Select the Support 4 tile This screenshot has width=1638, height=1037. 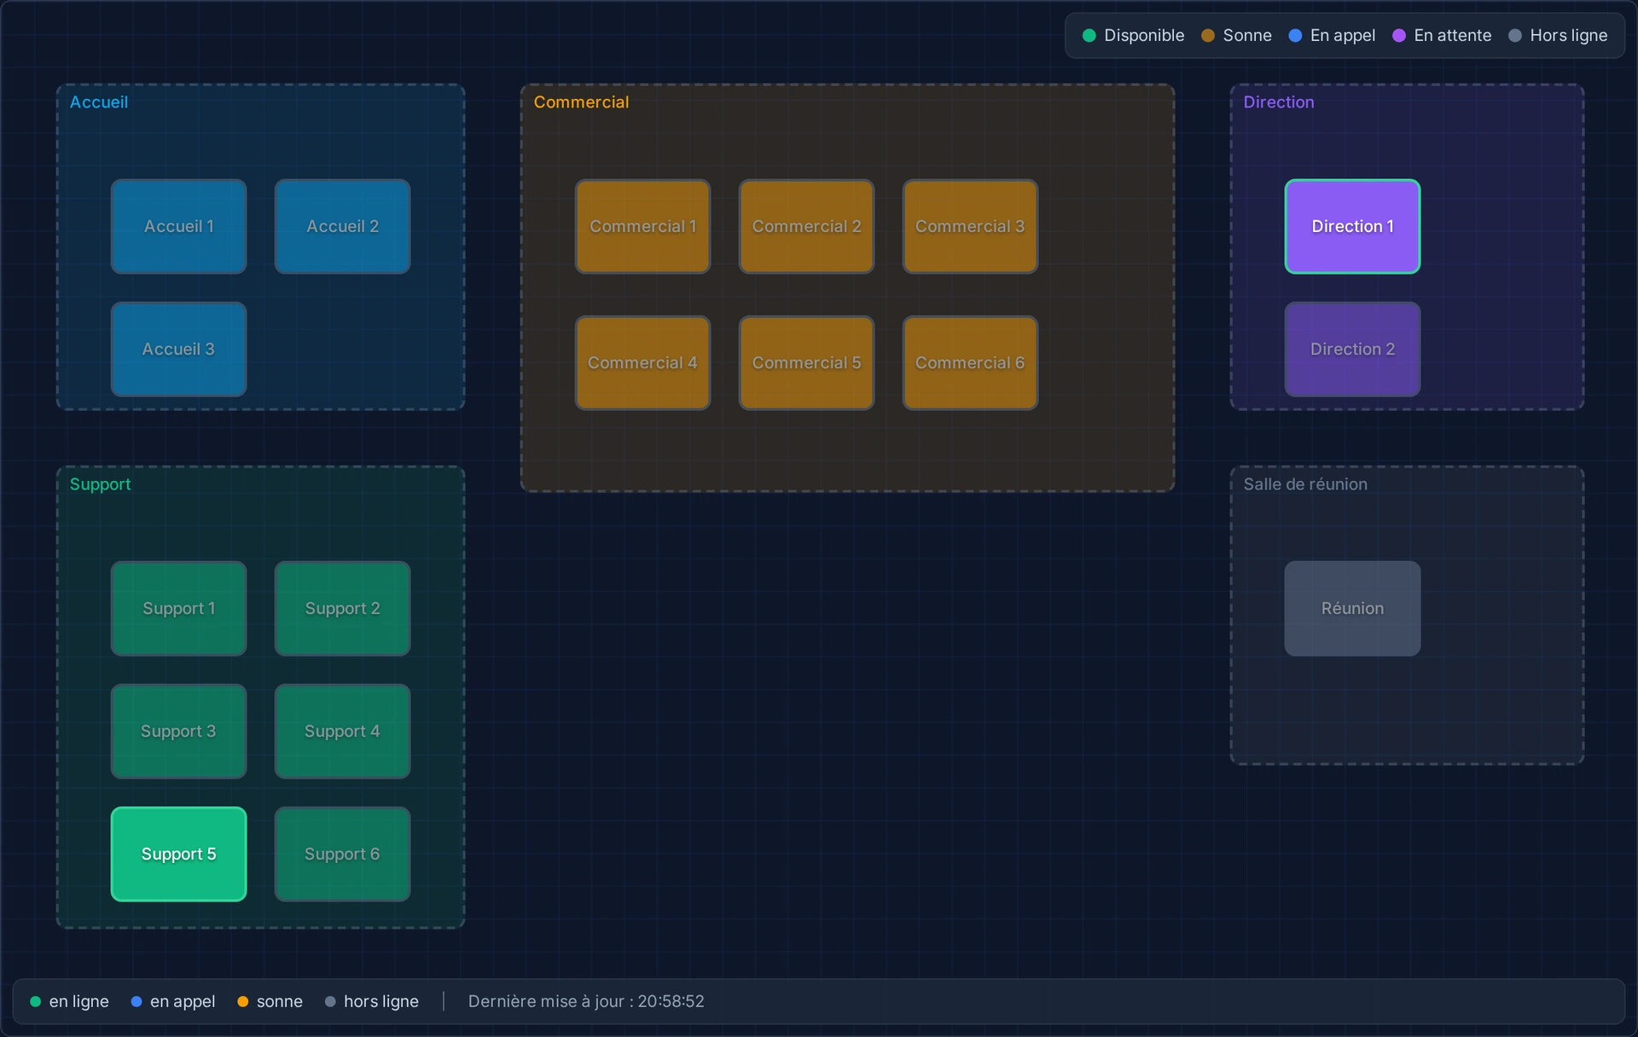pyautogui.click(x=342, y=731)
